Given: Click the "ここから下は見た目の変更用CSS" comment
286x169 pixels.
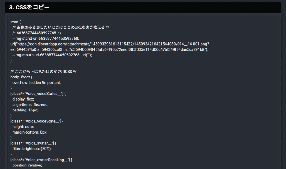Looking at the screenshot, I should 43,72.
